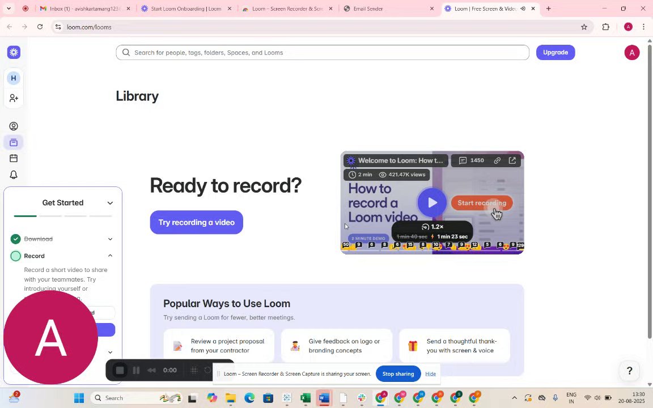Open welcome video in new tab icon

[x=512, y=160]
